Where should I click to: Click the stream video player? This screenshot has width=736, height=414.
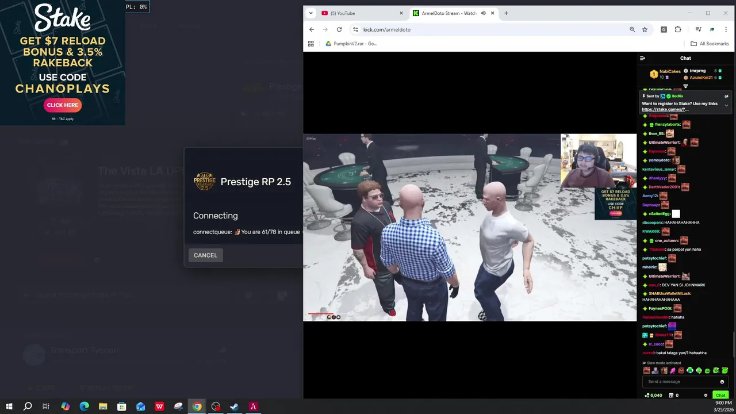point(470,227)
